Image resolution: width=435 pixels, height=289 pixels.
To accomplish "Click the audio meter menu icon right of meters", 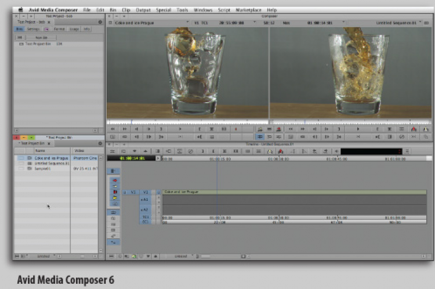I will tap(407, 151).
